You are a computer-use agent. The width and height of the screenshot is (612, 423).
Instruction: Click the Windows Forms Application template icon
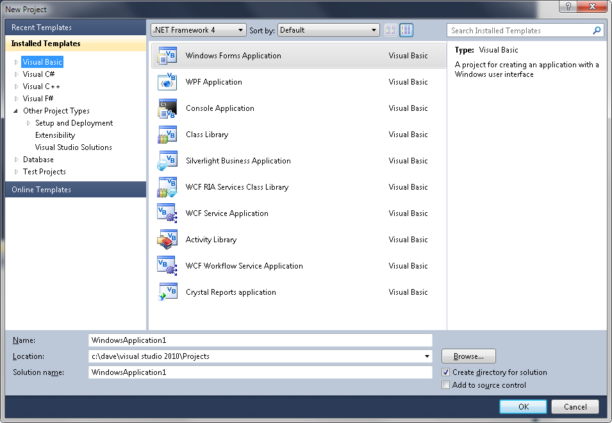(x=167, y=56)
